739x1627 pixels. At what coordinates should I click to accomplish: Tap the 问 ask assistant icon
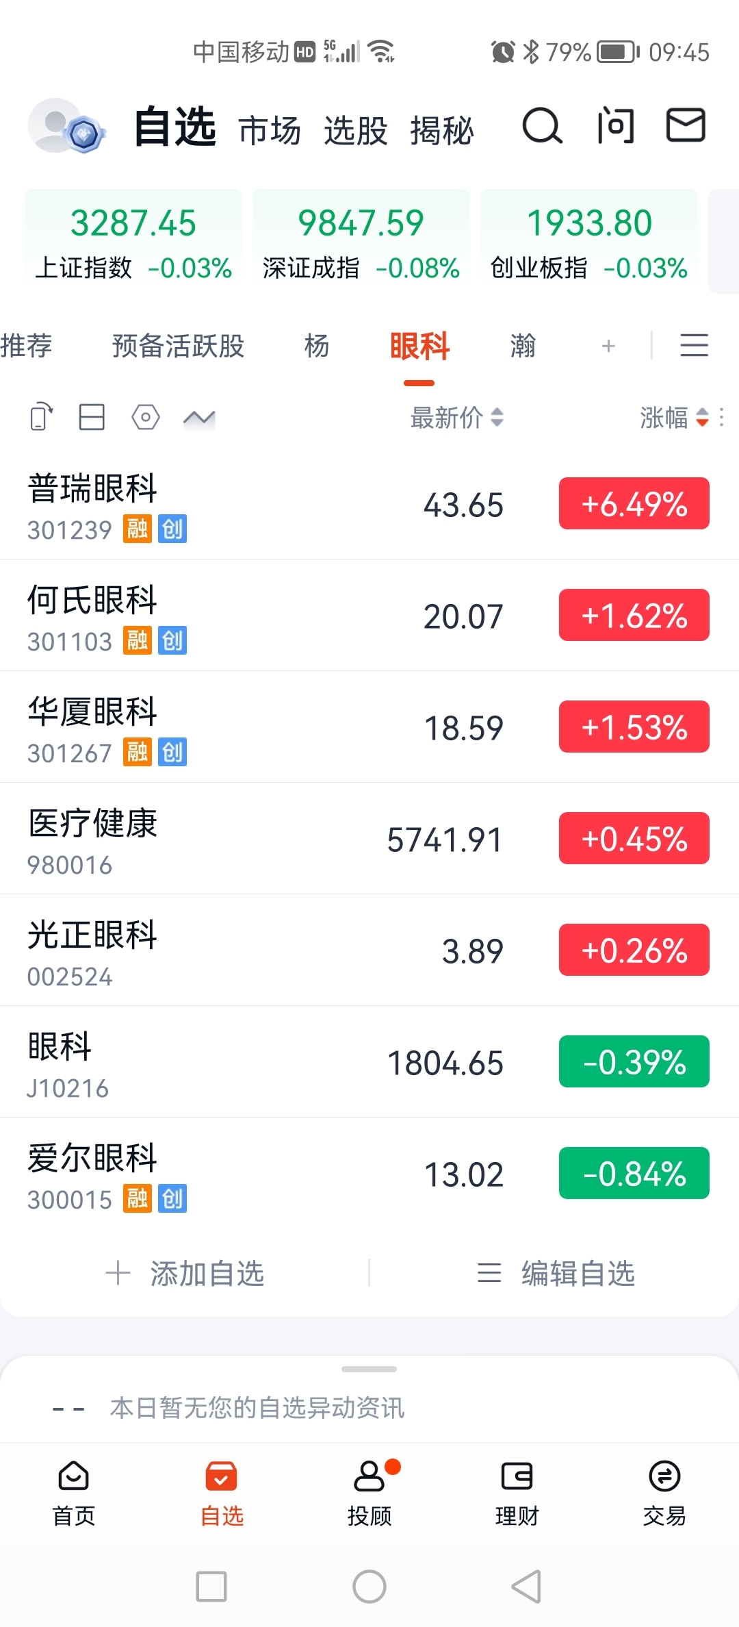click(x=615, y=126)
